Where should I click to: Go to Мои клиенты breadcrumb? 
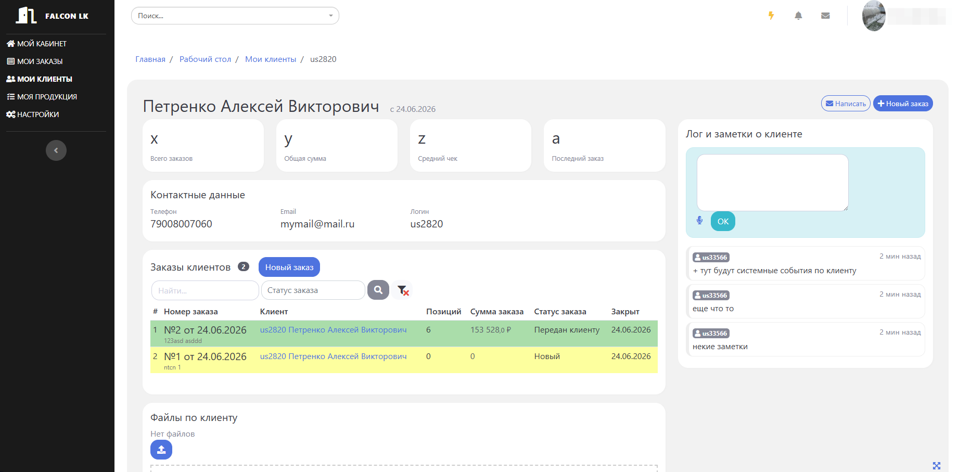271,59
